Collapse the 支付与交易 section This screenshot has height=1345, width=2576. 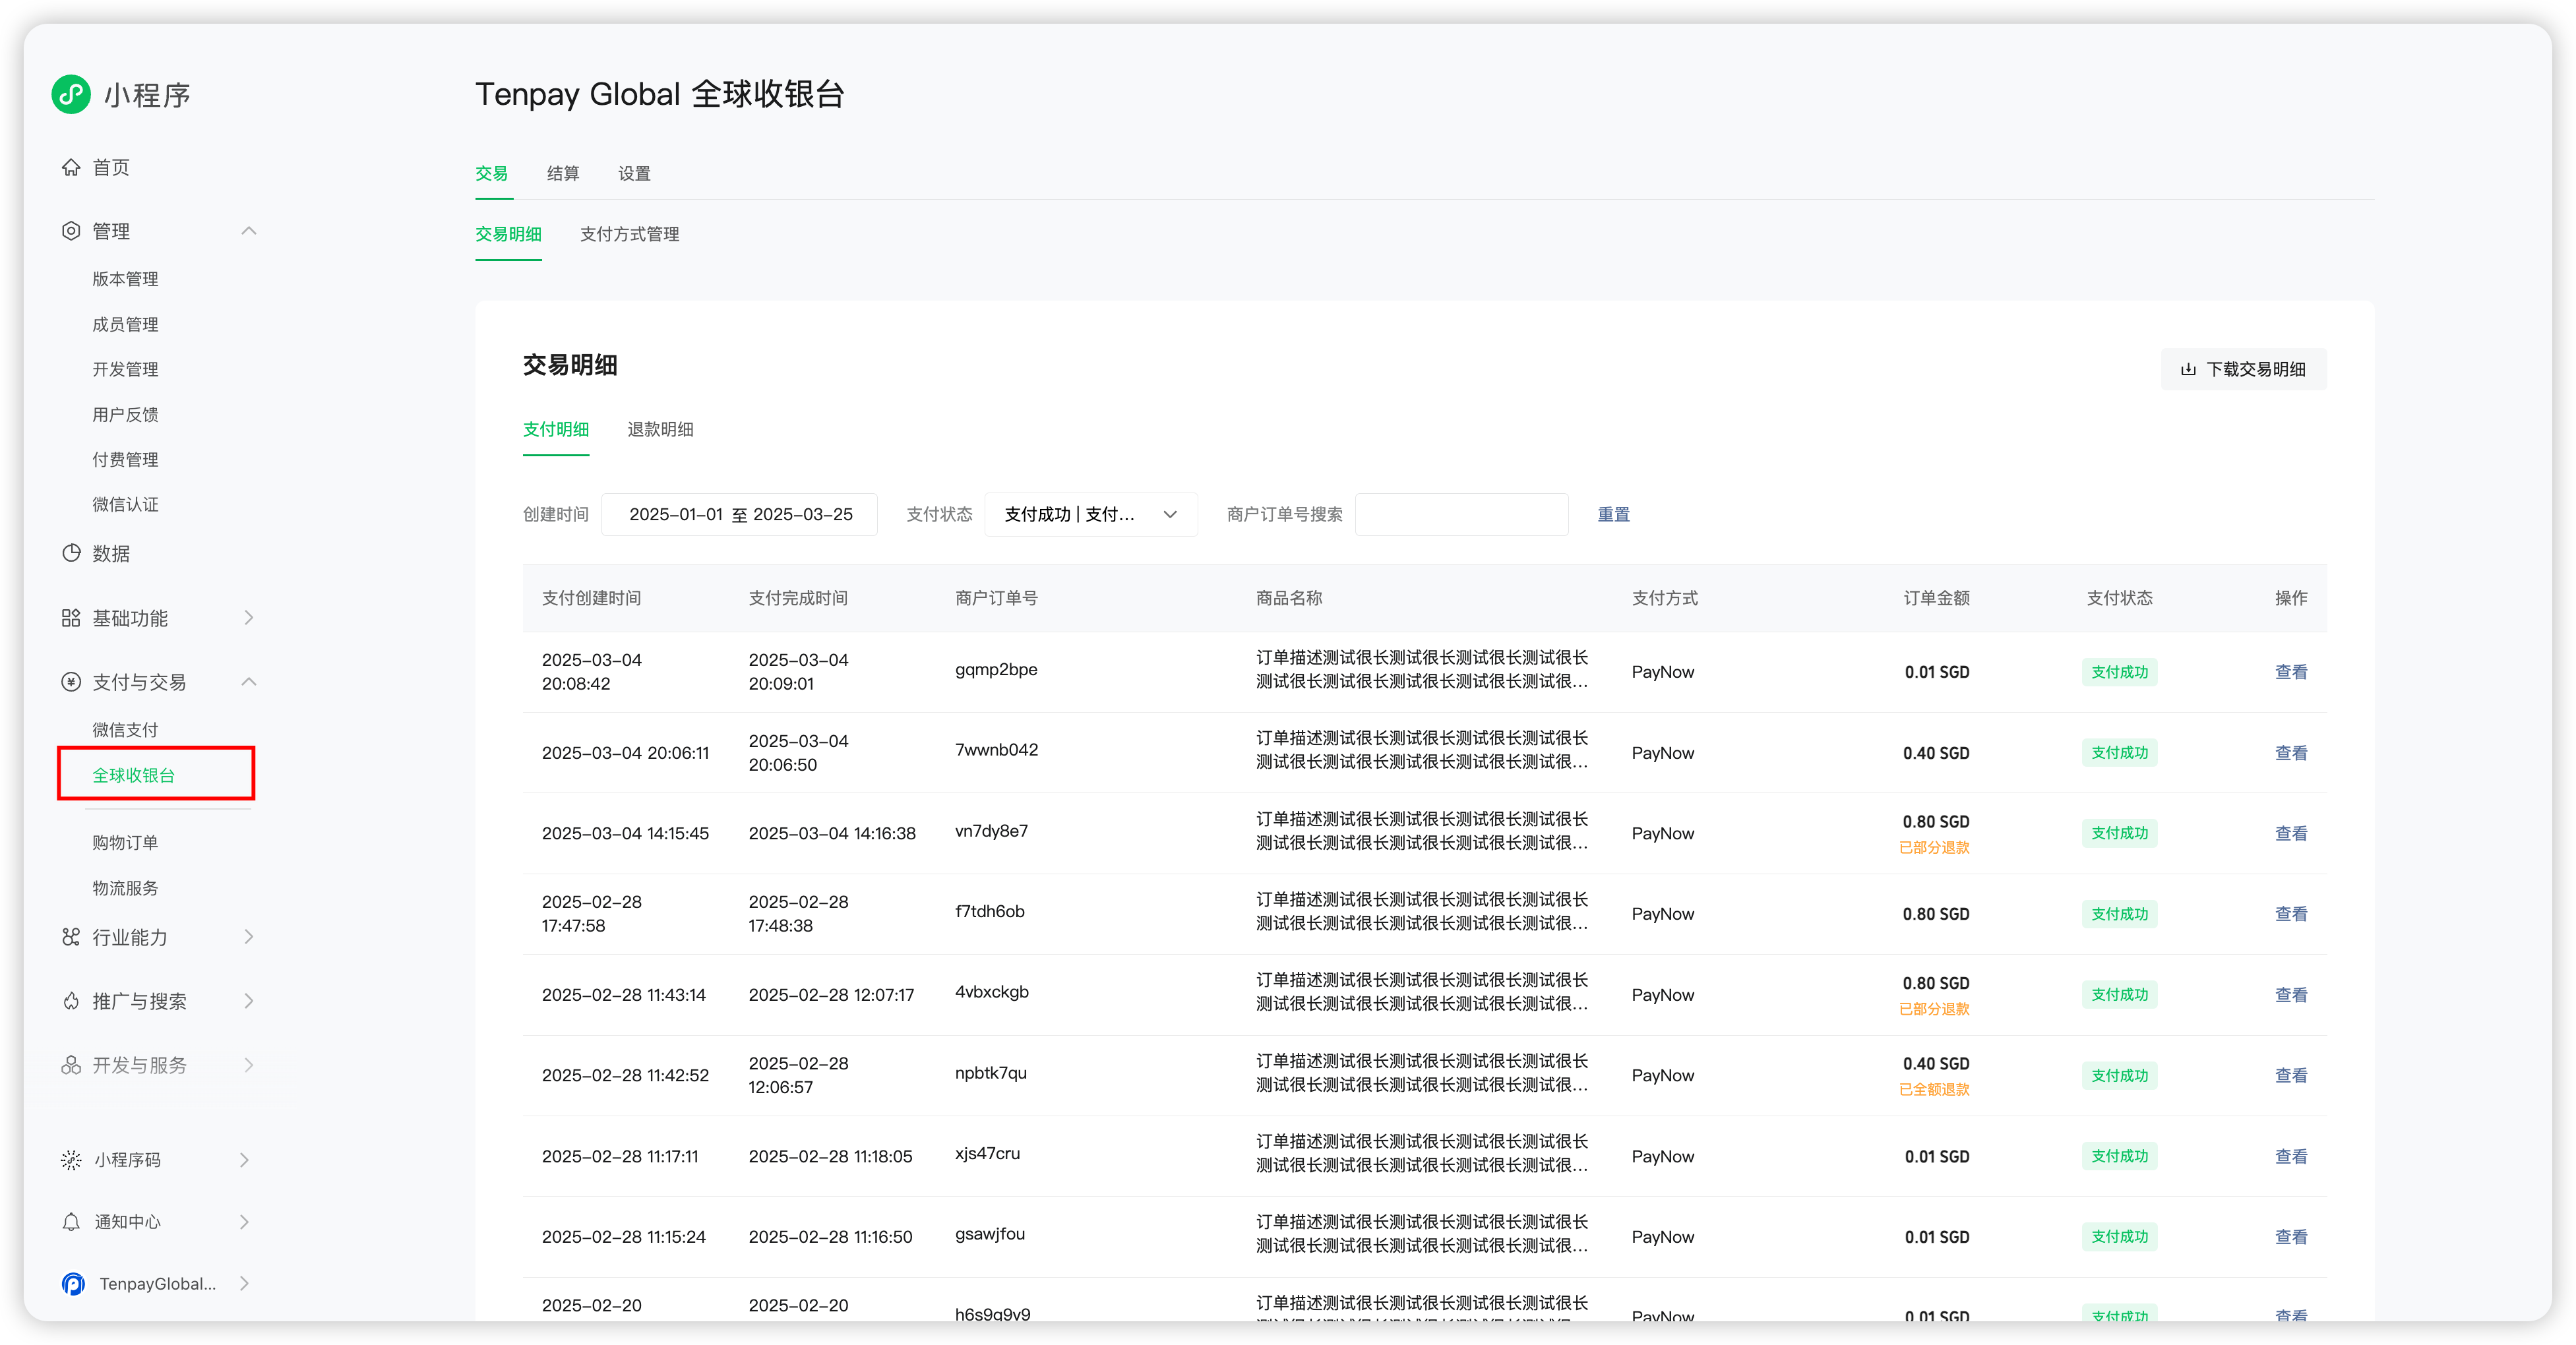click(x=249, y=682)
